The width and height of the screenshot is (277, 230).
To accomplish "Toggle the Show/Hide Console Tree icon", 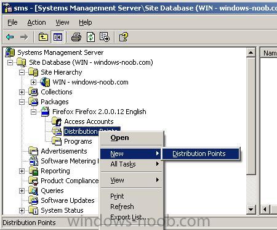I will (58, 37).
